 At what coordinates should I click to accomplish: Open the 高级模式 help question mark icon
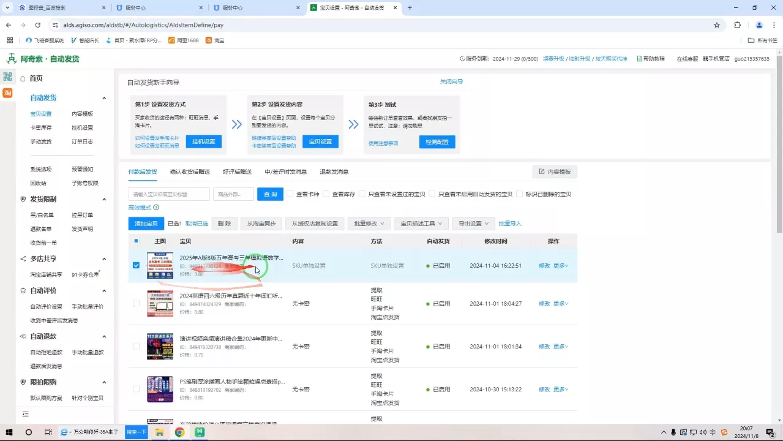pos(157,207)
